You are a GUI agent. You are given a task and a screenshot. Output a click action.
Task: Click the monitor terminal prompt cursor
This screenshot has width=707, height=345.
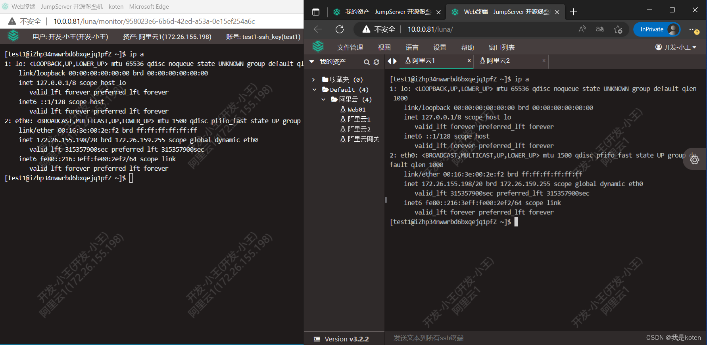point(131,178)
